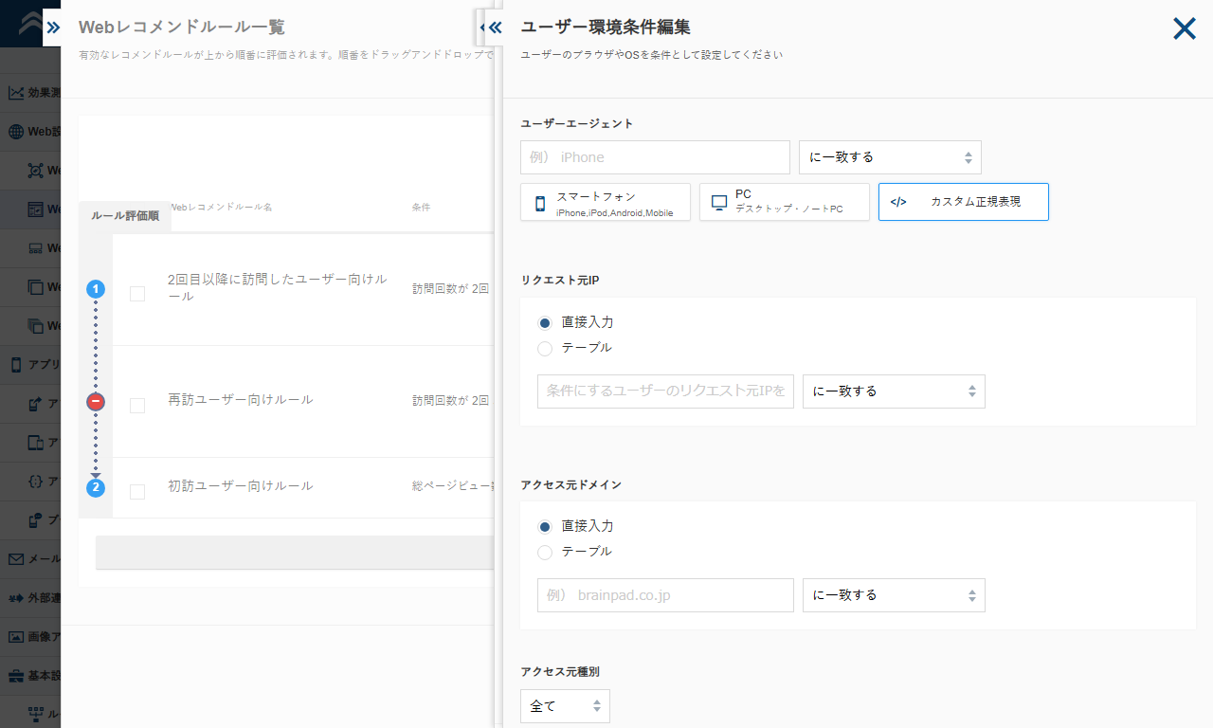Open the chart 効果測定 sidebar icon
Screen dimensions: 1213x728
(16, 93)
